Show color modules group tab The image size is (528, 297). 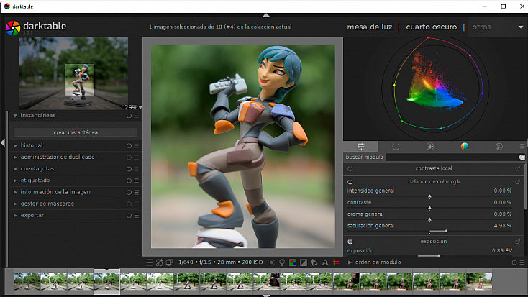[x=465, y=146]
